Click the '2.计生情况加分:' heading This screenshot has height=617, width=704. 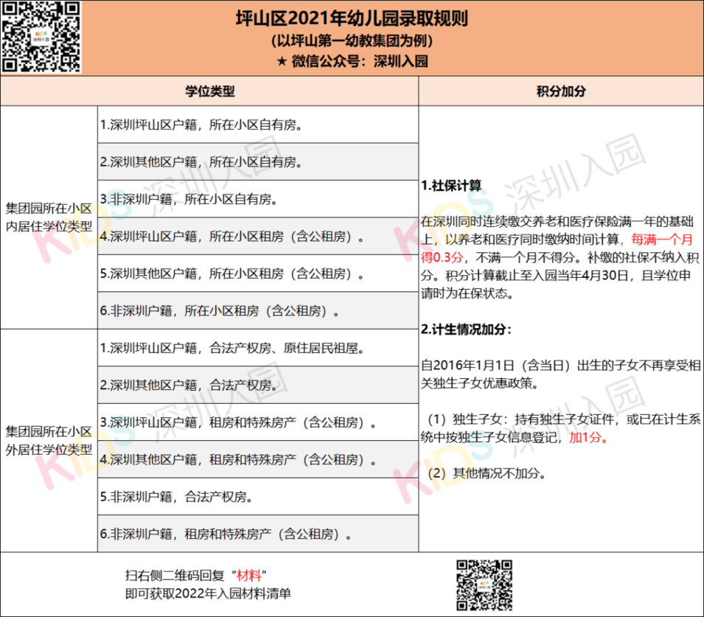466,330
